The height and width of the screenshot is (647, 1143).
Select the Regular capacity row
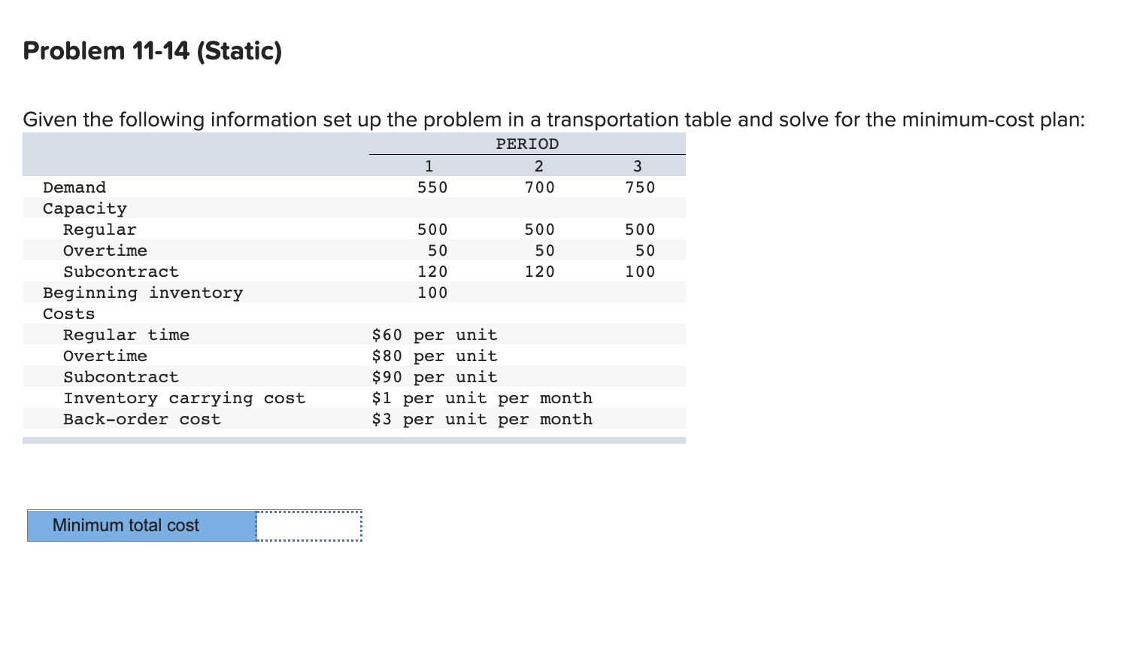click(x=100, y=229)
